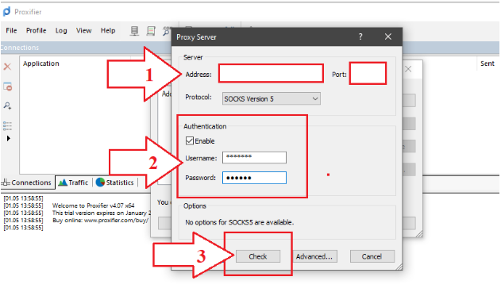Open the File menu
501x292 pixels.
11,31
